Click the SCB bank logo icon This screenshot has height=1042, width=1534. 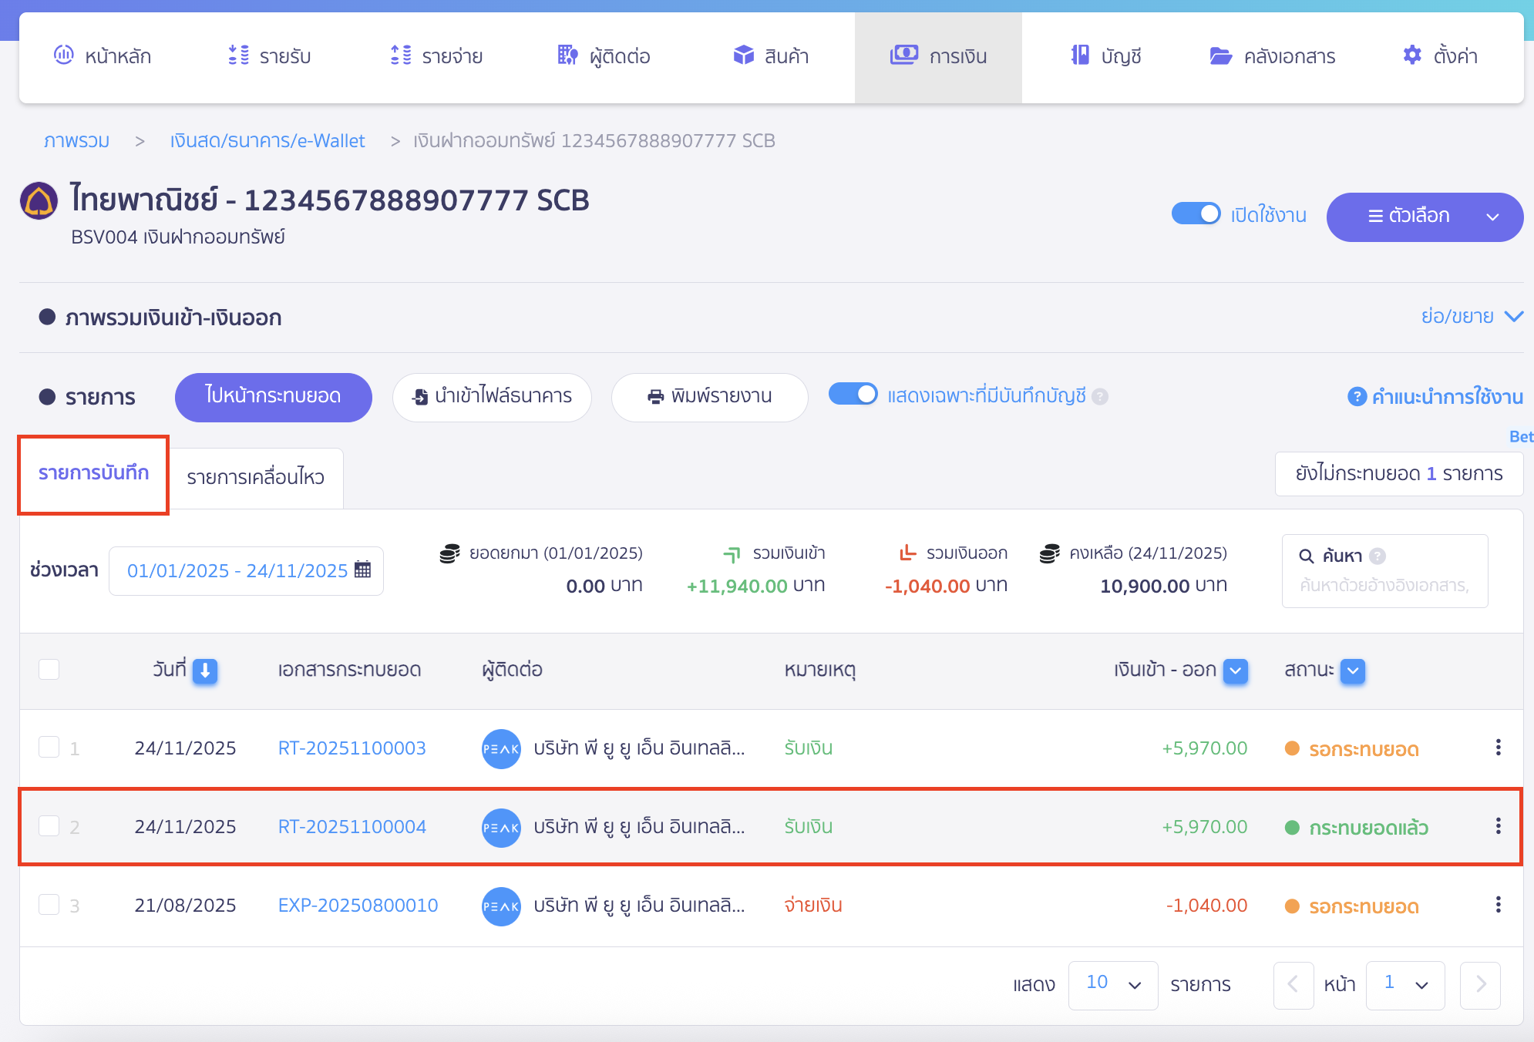pos(39,201)
